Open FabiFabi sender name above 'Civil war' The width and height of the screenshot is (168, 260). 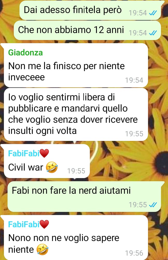click(x=24, y=153)
